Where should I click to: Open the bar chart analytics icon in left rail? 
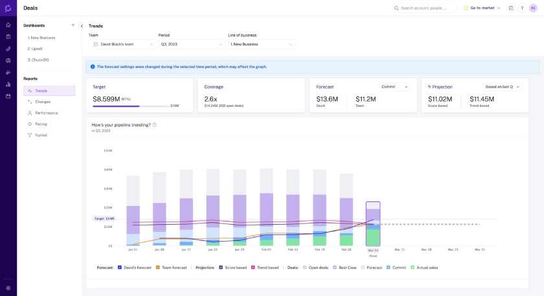point(8,84)
